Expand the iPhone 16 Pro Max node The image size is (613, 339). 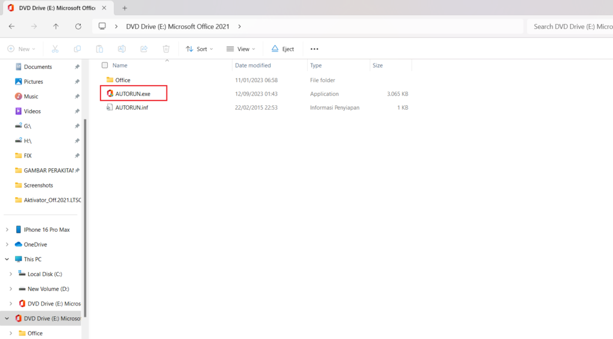click(7, 229)
